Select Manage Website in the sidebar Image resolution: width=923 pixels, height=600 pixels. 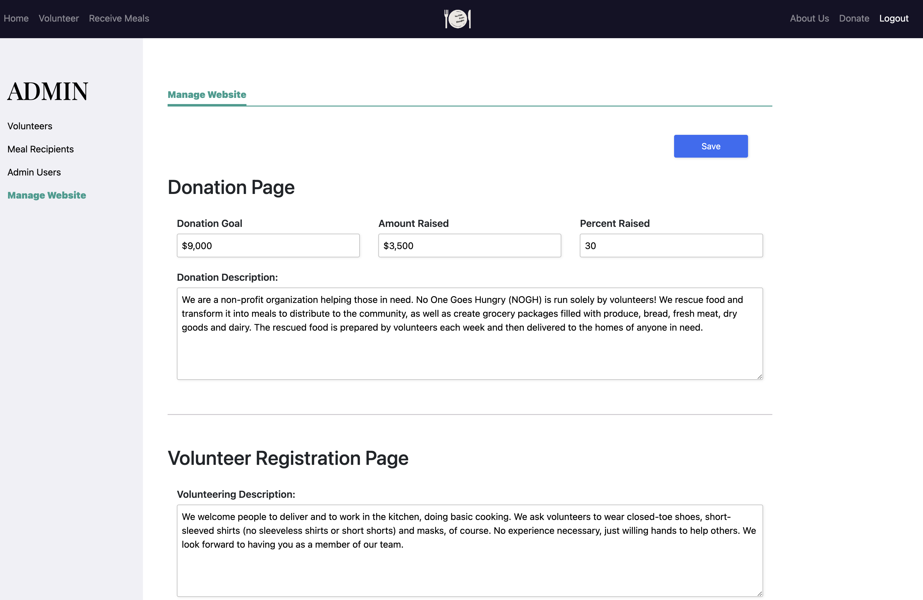47,195
